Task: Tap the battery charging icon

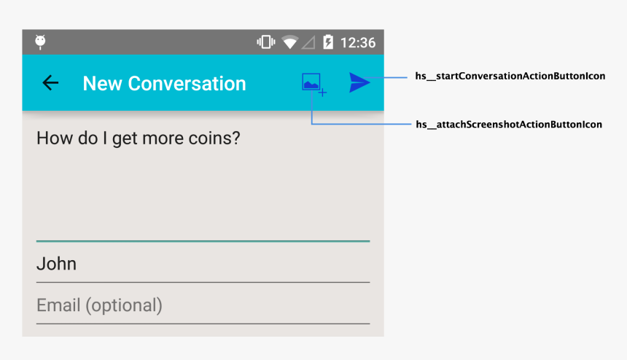Action: click(328, 42)
